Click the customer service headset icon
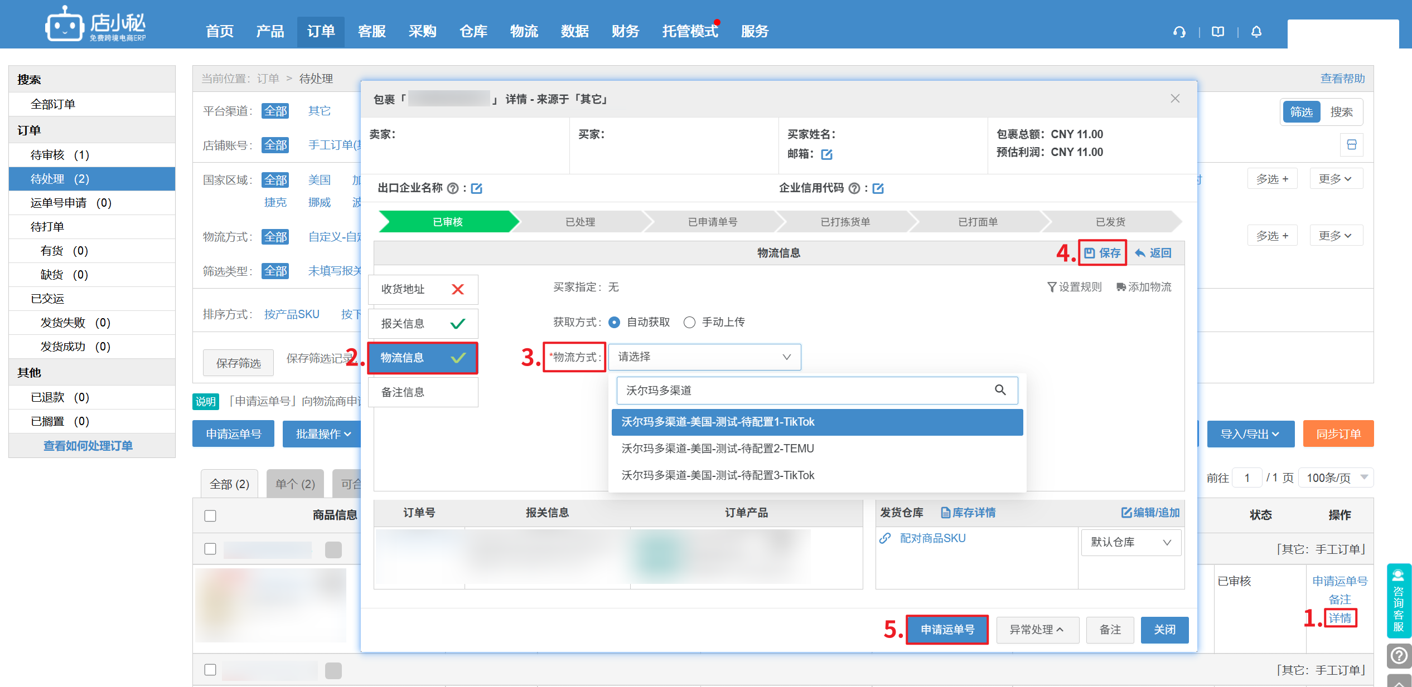This screenshot has height=687, width=1412. pos(1179,32)
